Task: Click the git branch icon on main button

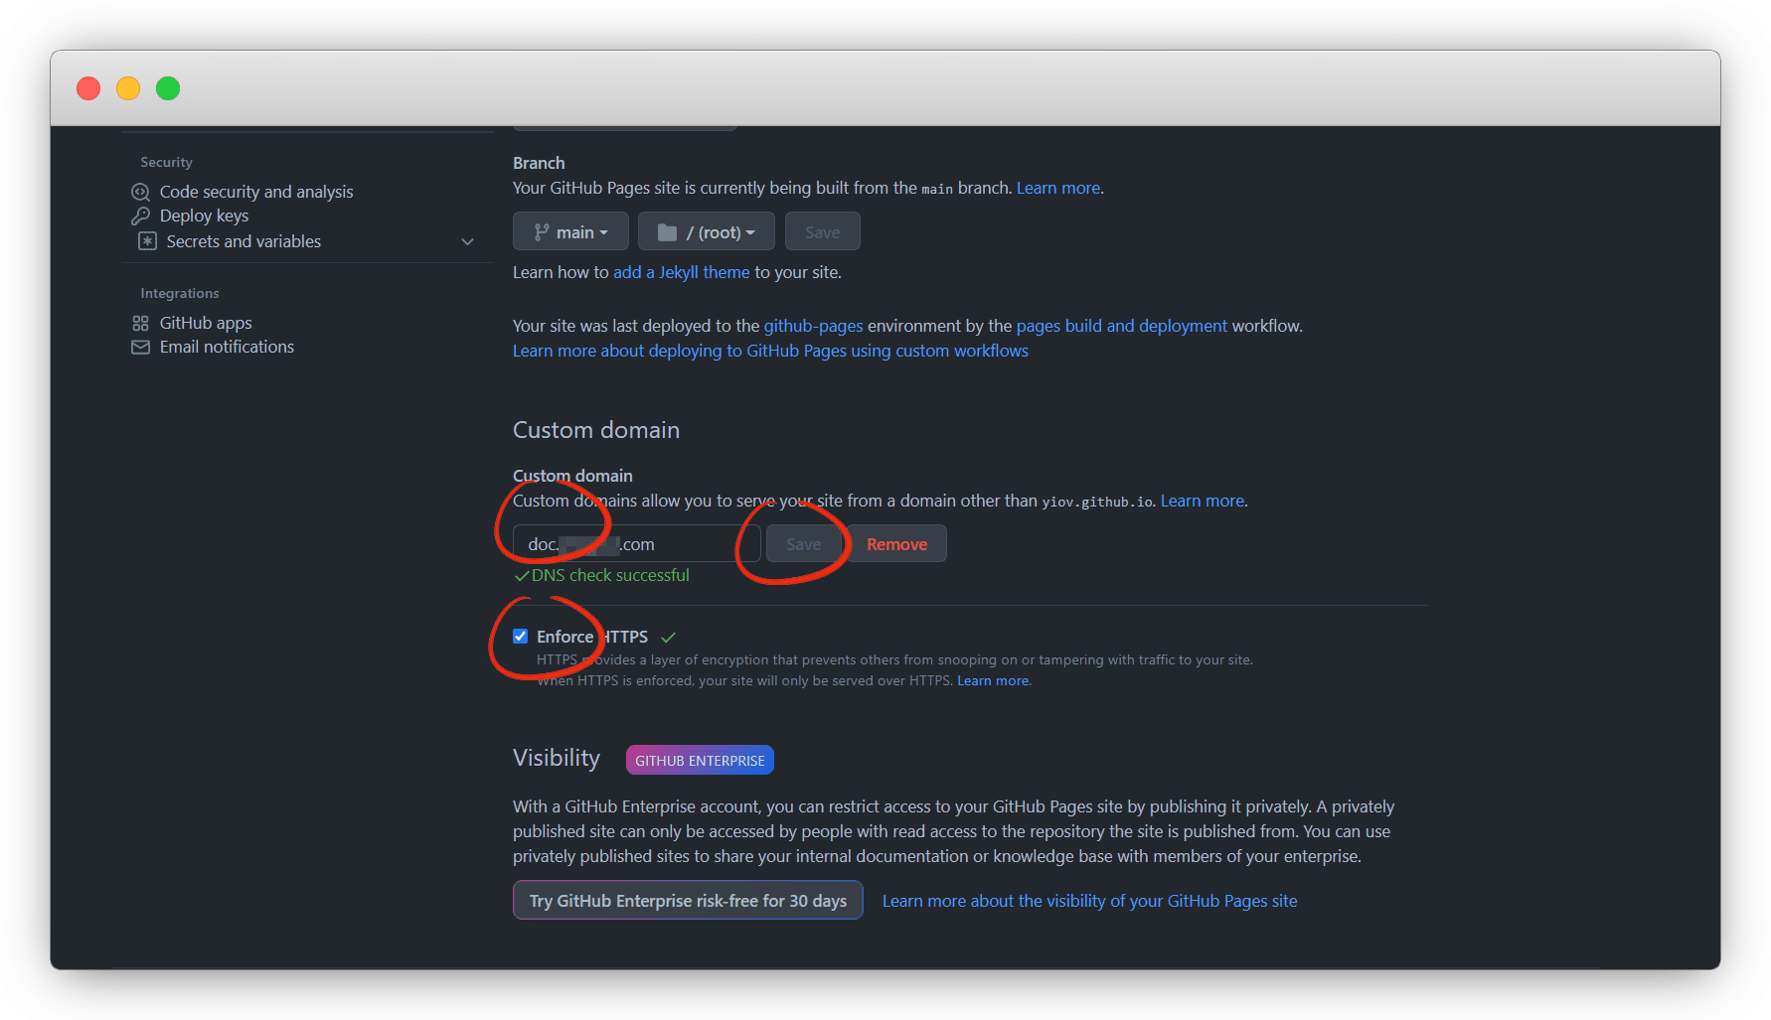Action: (x=541, y=232)
